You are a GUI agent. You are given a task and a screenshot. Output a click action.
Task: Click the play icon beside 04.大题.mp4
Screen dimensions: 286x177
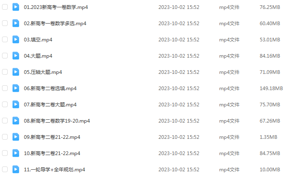pos(16,56)
